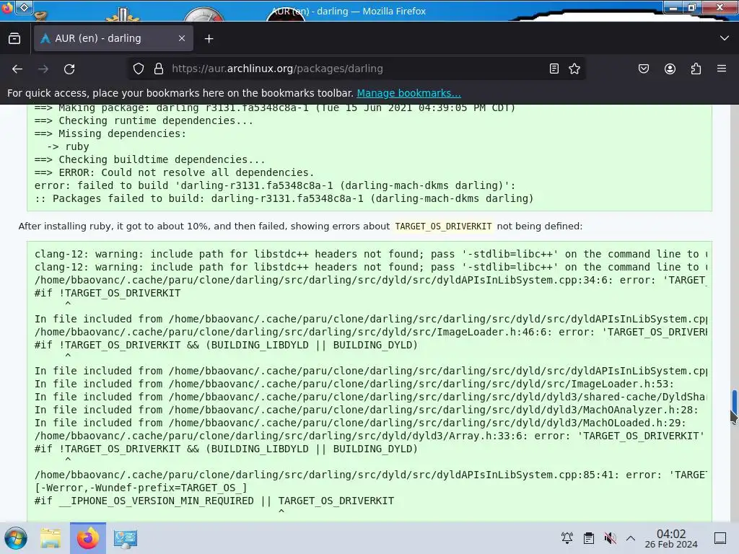The width and height of the screenshot is (739, 554).
Task: Click the '[-Werror,-Wundef-prefix=TARGET_OS_]' line
Action: 141,488
